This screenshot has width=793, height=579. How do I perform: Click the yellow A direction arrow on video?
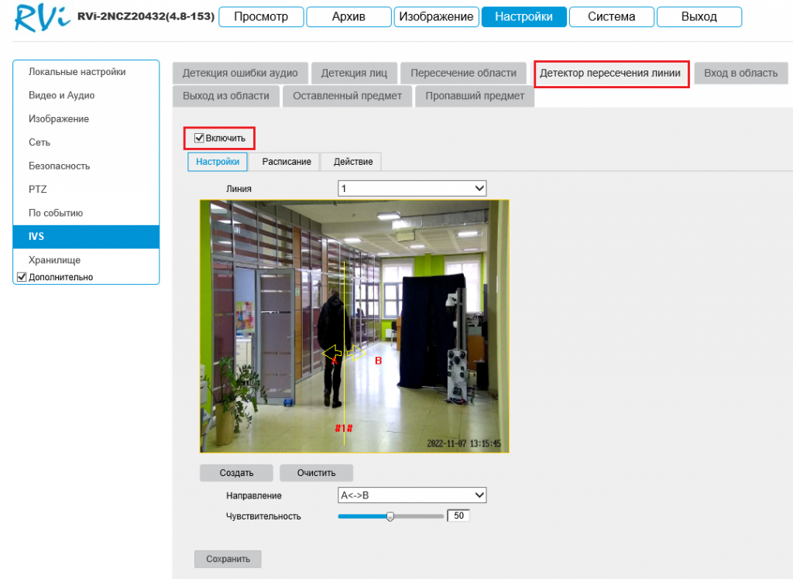pos(331,353)
